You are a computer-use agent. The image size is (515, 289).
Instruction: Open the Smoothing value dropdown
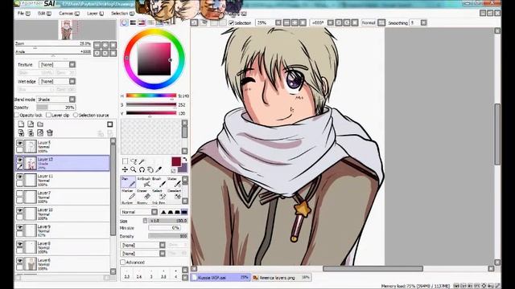423,22
